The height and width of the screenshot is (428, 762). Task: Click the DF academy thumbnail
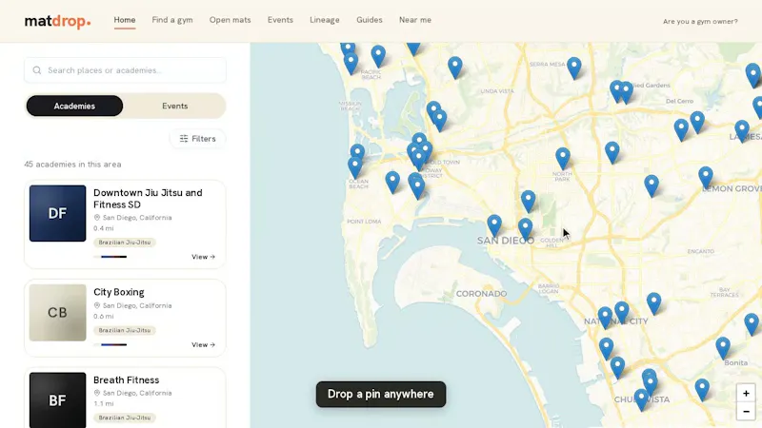point(57,213)
